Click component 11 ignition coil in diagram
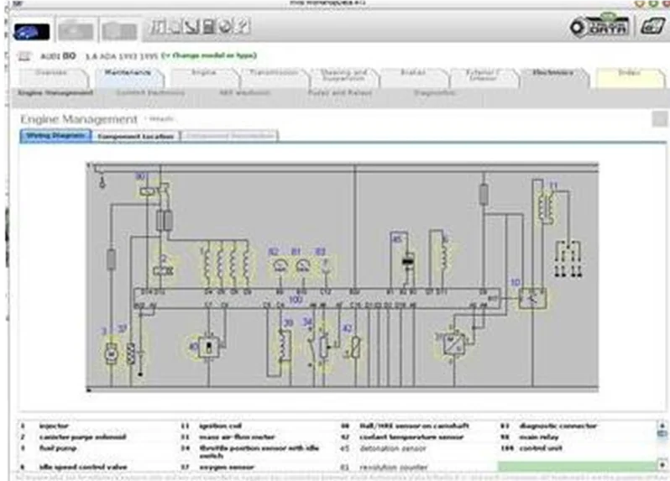The width and height of the screenshot is (670, 481). coord(546,208)
